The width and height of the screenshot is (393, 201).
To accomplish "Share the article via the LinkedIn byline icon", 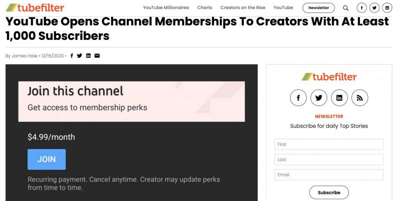I will click(88, 56).
